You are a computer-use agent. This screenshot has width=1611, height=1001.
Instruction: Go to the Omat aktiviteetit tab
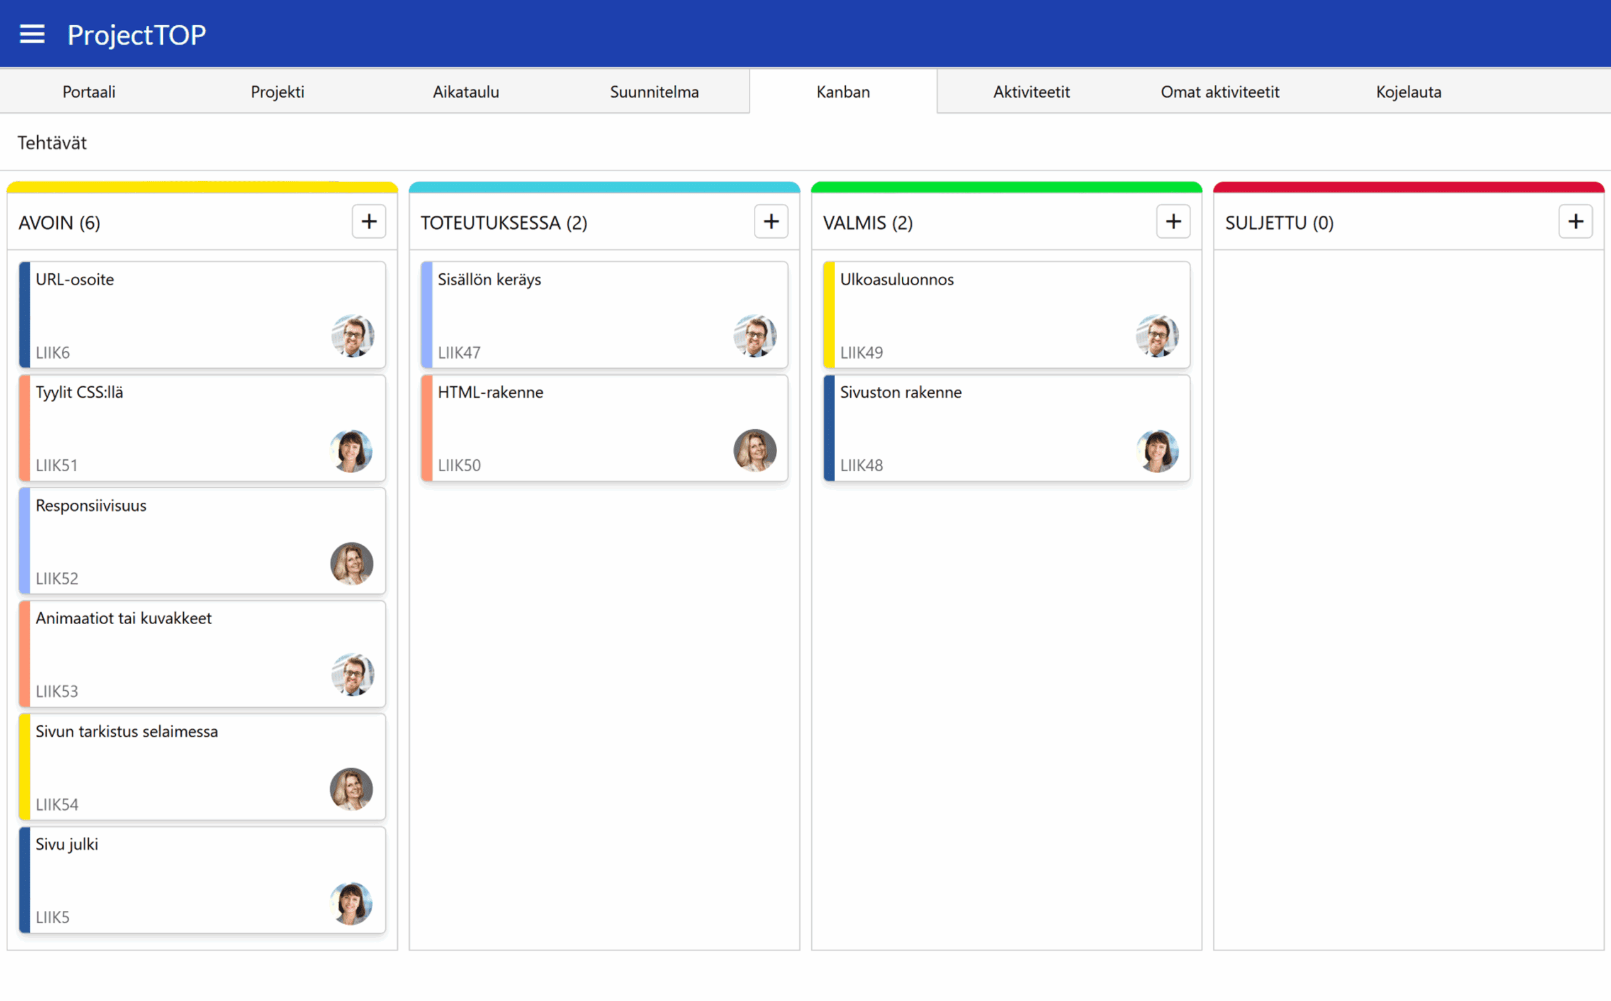pos(1220,92)
